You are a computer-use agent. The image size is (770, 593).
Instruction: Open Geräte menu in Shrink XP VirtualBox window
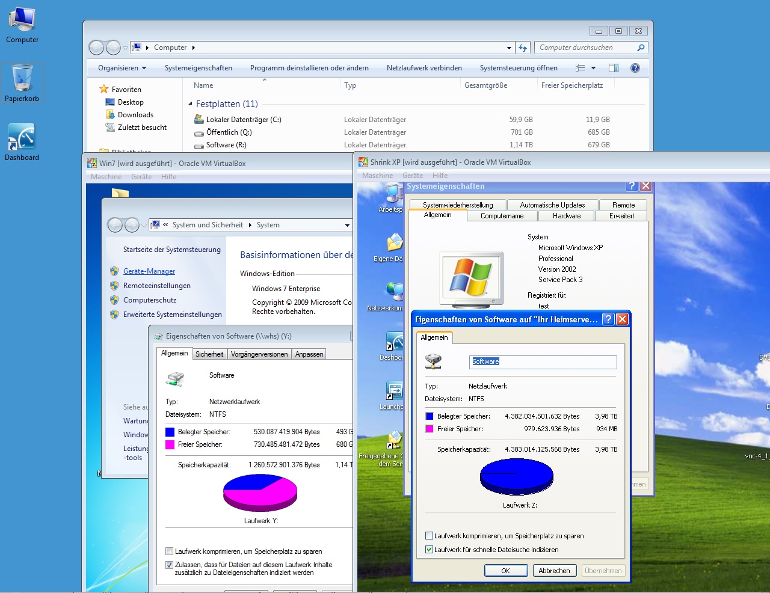coord(413,176)
